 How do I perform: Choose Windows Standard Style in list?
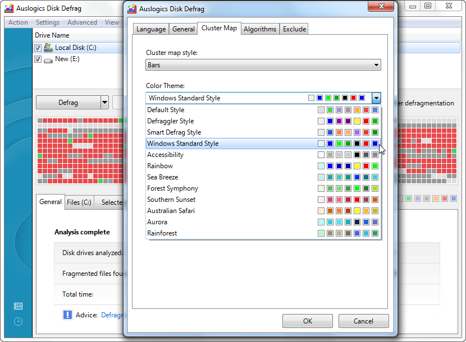click(263, 144)
